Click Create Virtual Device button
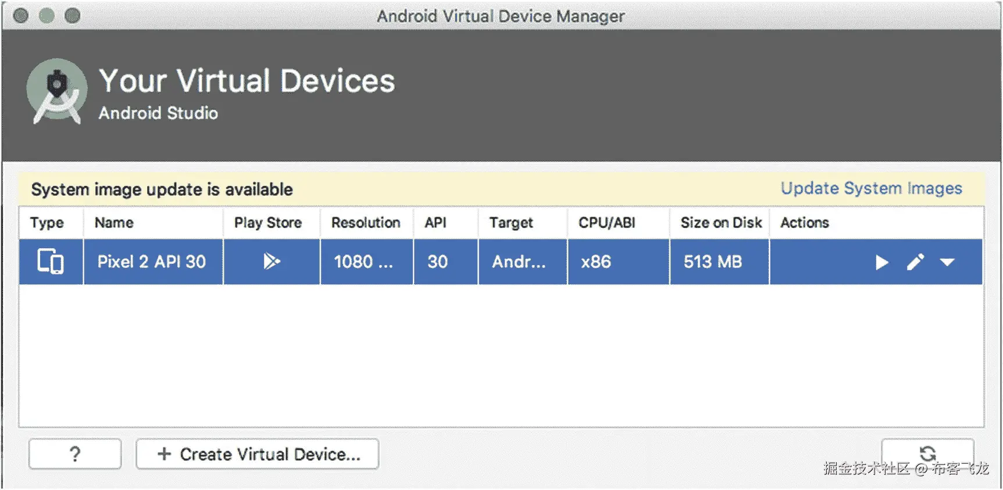Screen dimensions: 1003x490 coord(258,454)
